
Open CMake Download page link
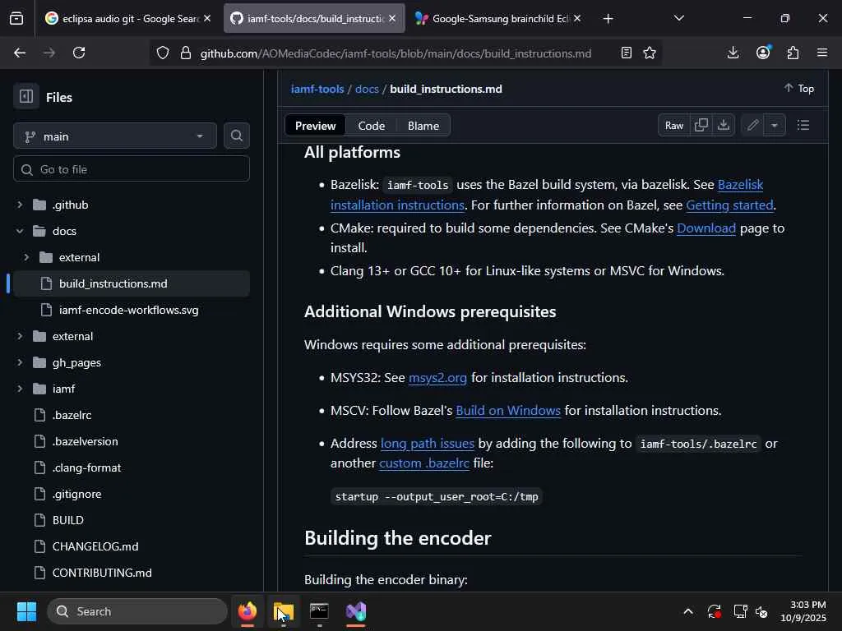pyautogui.click(x=706, y=228)
